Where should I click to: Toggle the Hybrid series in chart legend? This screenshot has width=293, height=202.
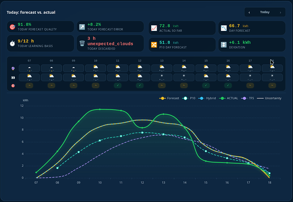pyautogui.click(x=207, y=98)
